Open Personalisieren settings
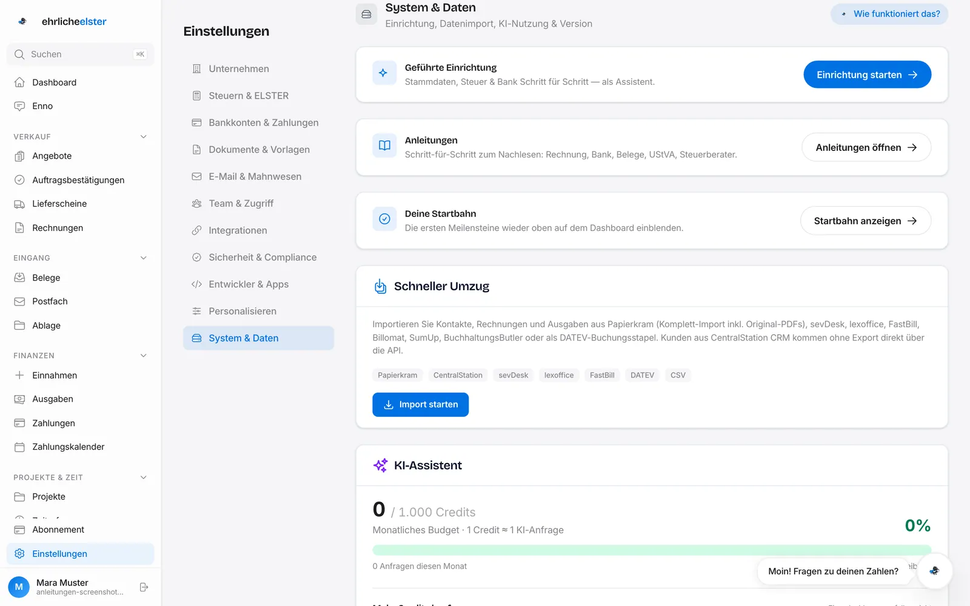The width and height of the screenshot is (970, 606). click(x=258, y=311)
